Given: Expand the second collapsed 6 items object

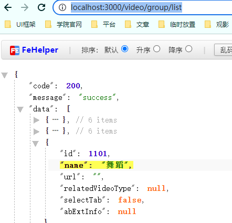Looking at the screenshot, I should pyautogui.click(x=36, y=131).
